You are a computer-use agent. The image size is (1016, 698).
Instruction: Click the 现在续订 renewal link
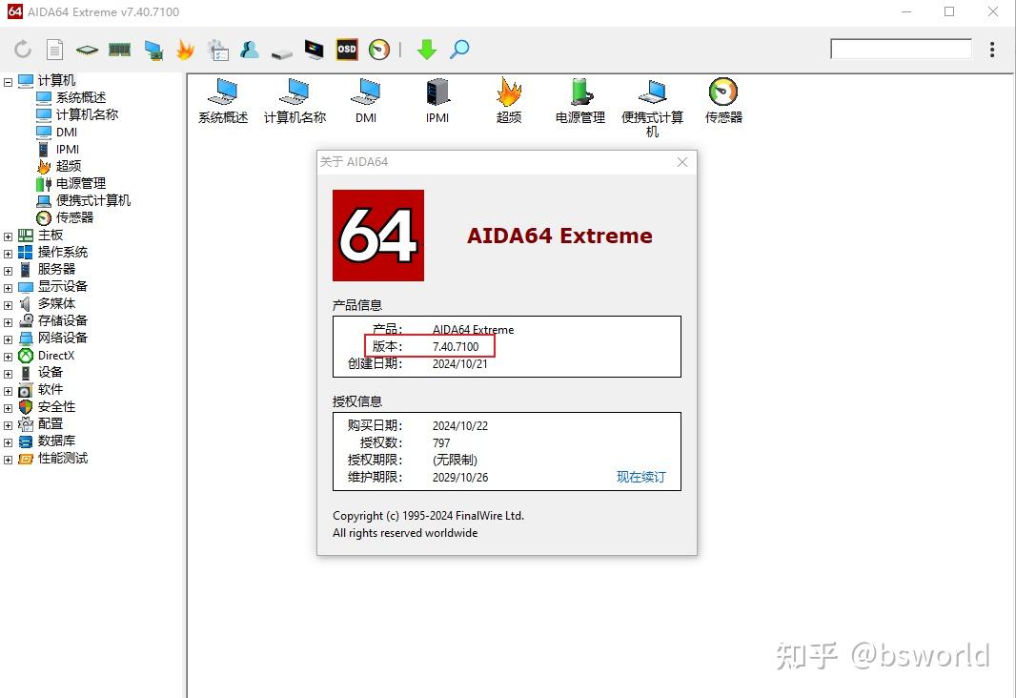point(640,477)
